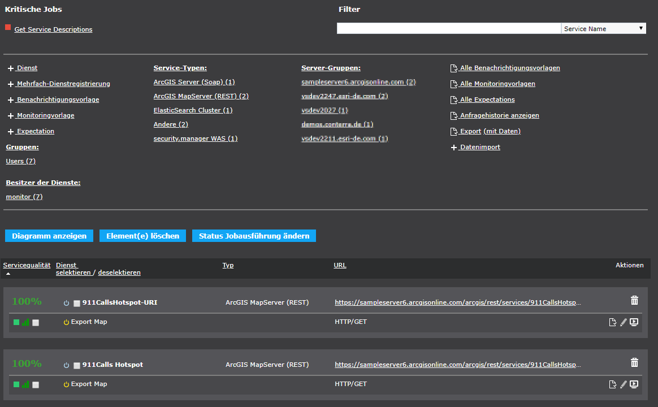Check the 911CallsHotspot-URI service checkbox
This screenshot has width=658, height=407.
[x=77, y=303]
